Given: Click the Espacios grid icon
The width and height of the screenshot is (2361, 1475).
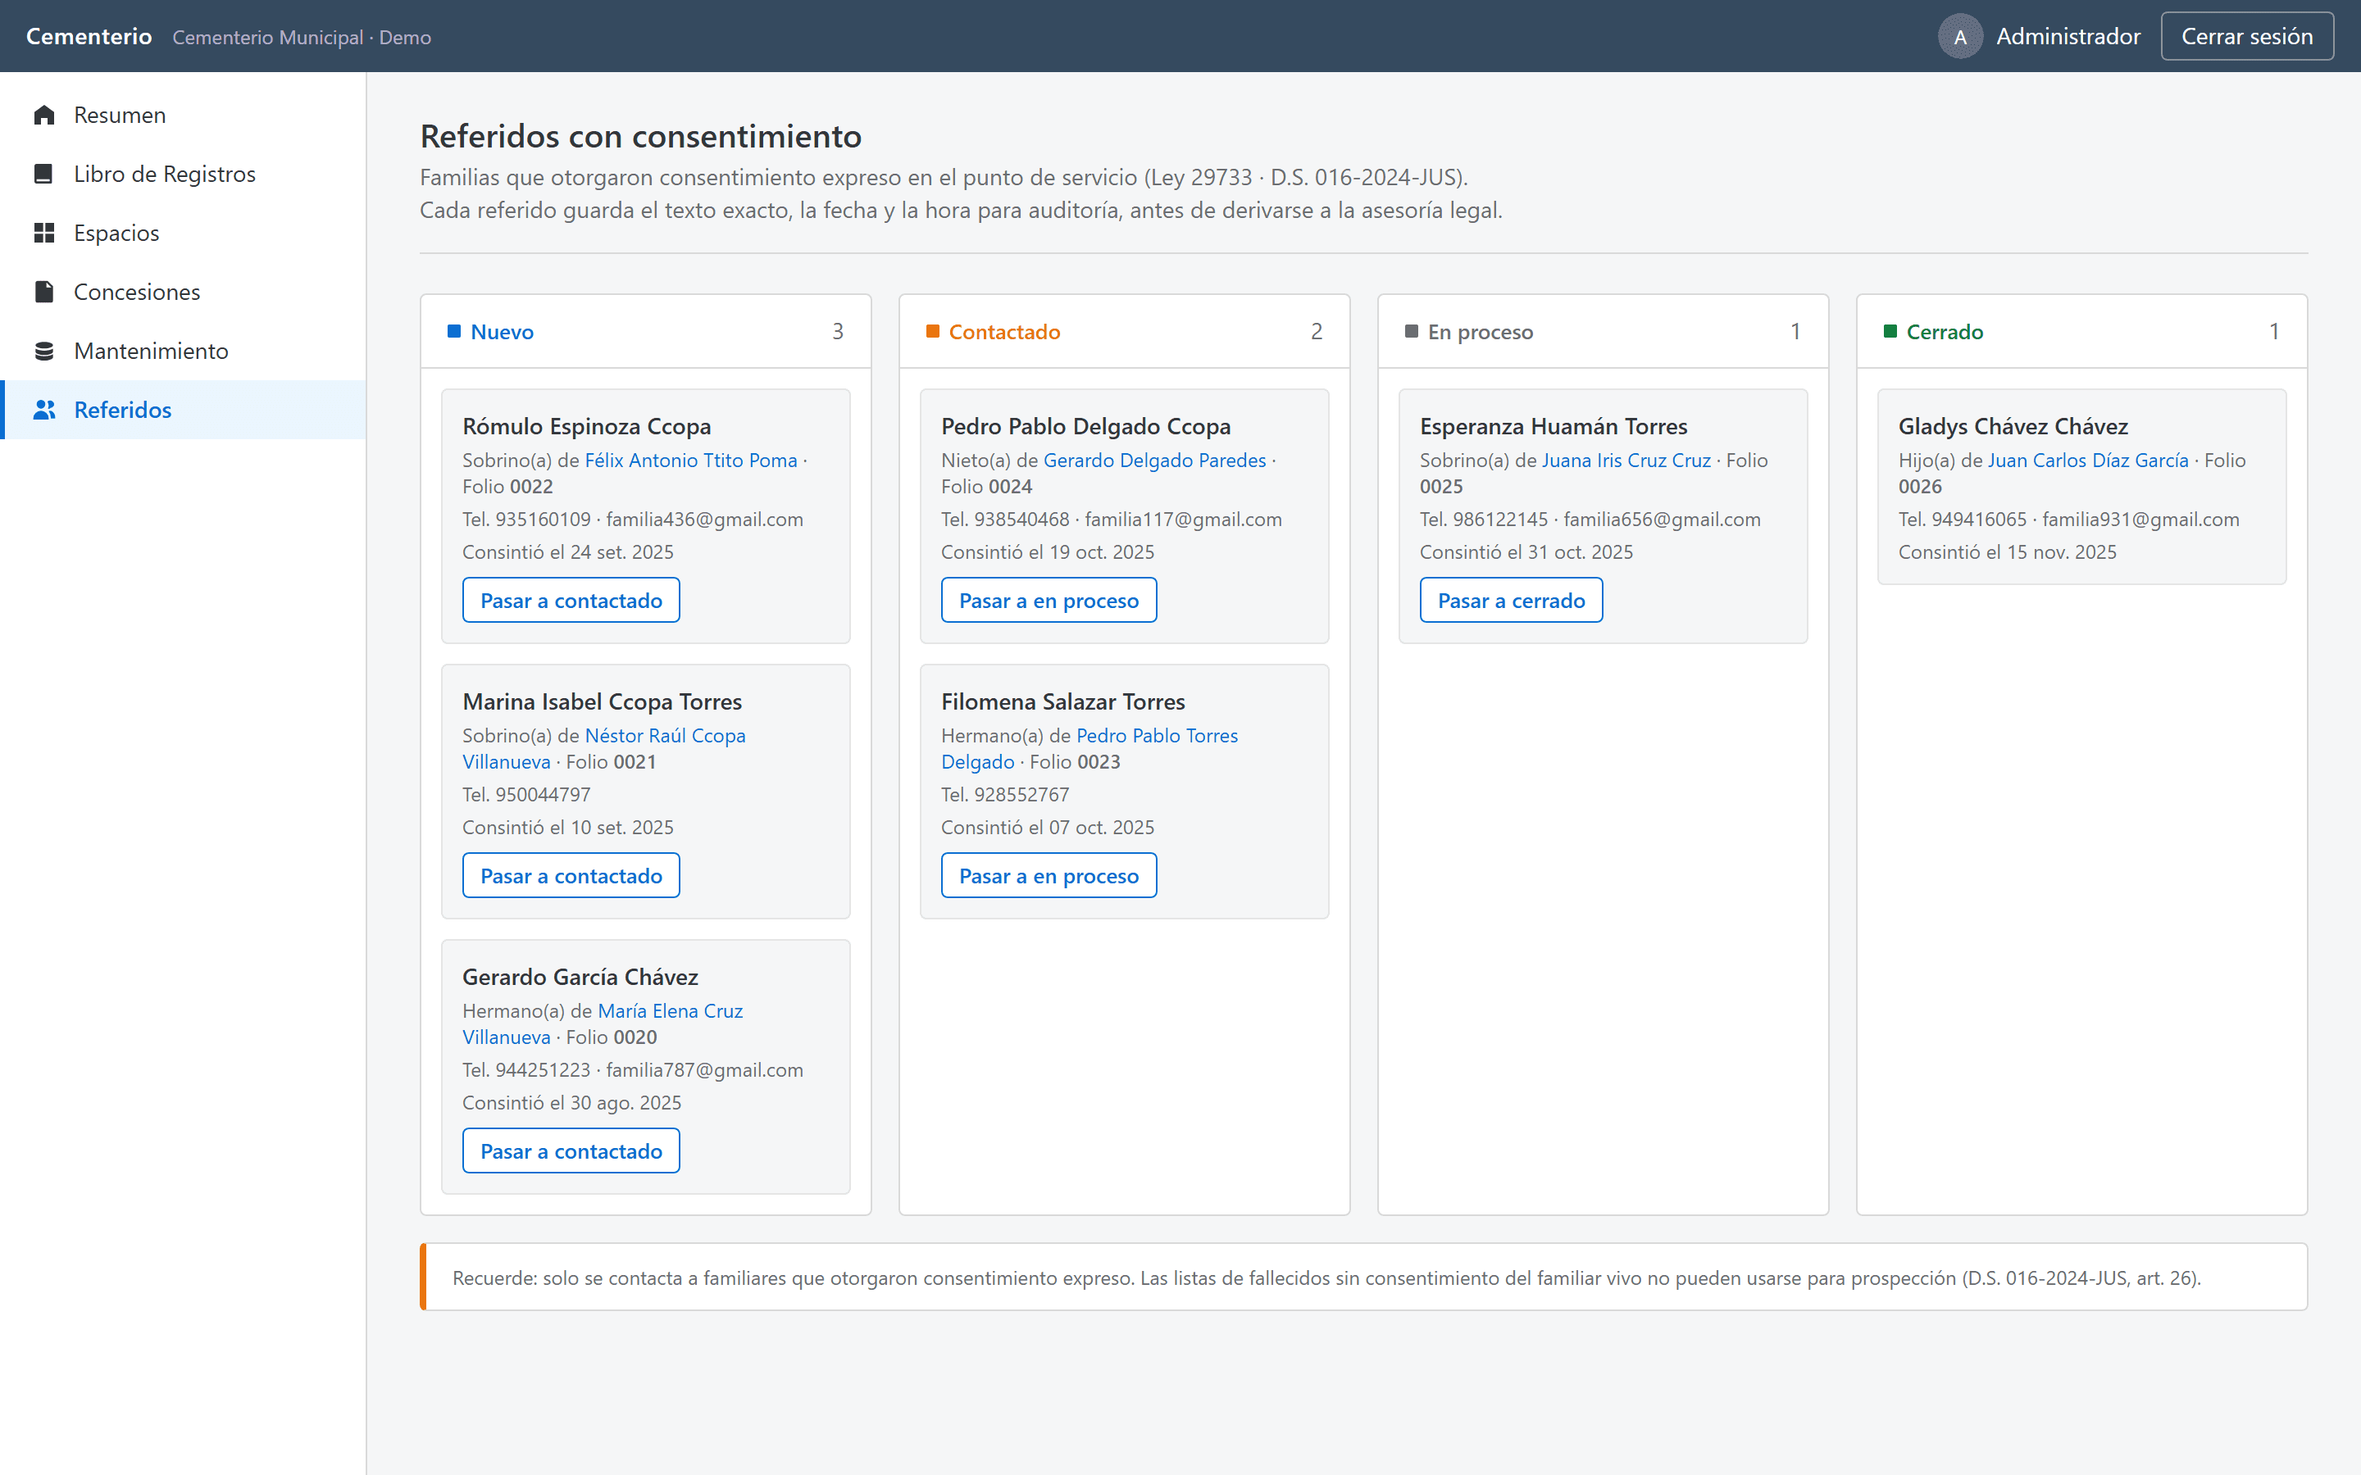Looking at the screenshot, I should click(44, 234).
